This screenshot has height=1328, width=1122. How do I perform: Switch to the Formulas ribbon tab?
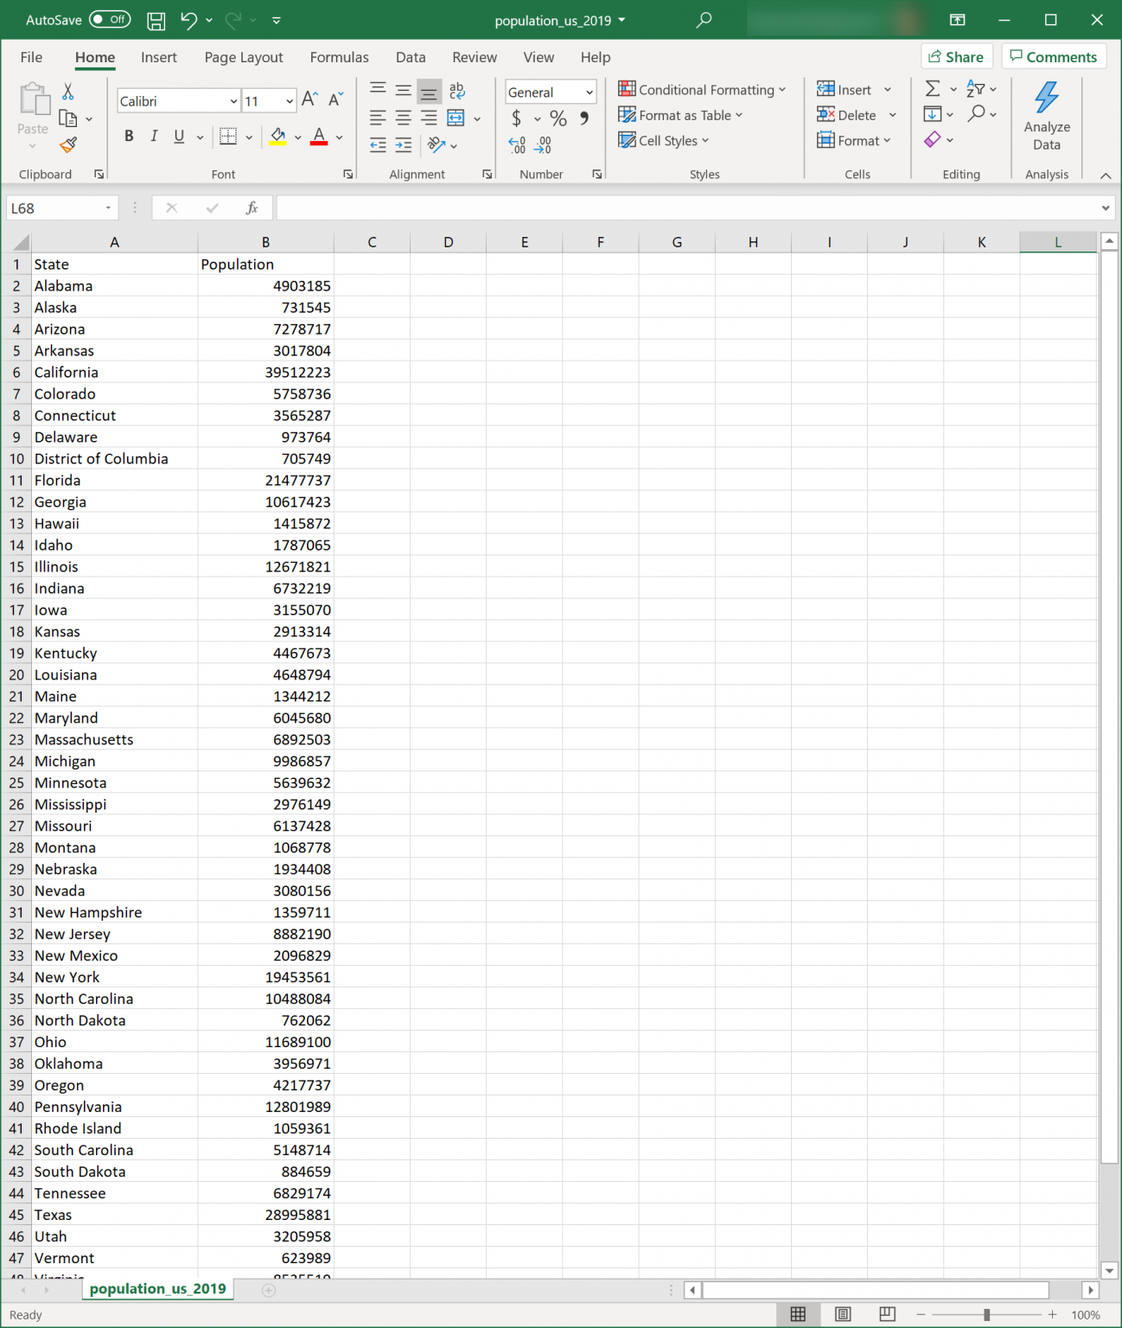point(339,57)
